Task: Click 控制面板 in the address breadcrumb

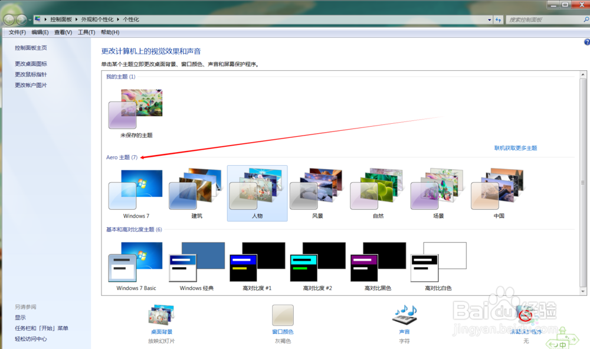Action: click(x=61, y=19)
